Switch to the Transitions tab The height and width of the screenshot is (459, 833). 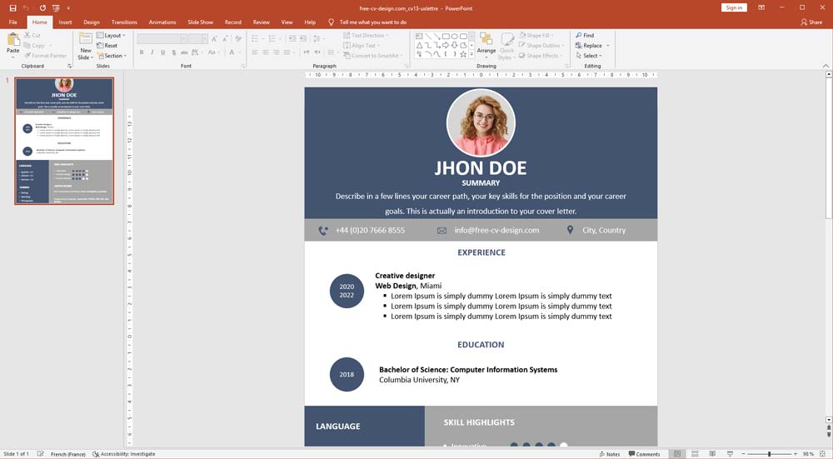124,22
